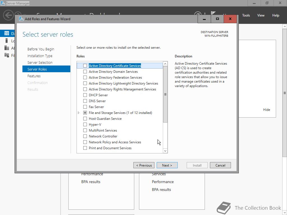
Task: Check Active Directory Lightweight Directory Services
Action: [x=85, y=83]
